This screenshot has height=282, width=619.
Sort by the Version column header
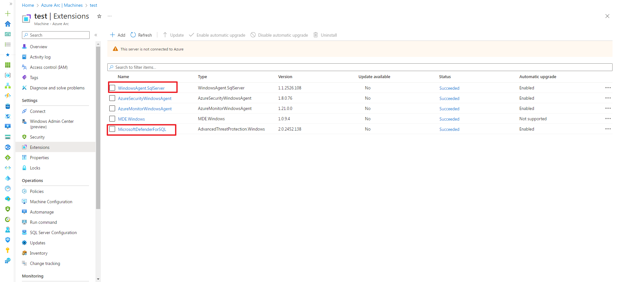tap(285, 77)
